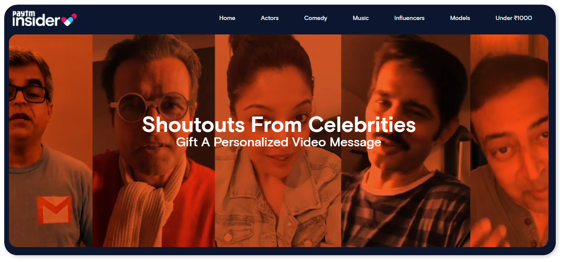The height and width of the screenshot is (262, 563).
Task: Select rightmost celebrity thumbnail with raised hand
Action: (509, 141)
